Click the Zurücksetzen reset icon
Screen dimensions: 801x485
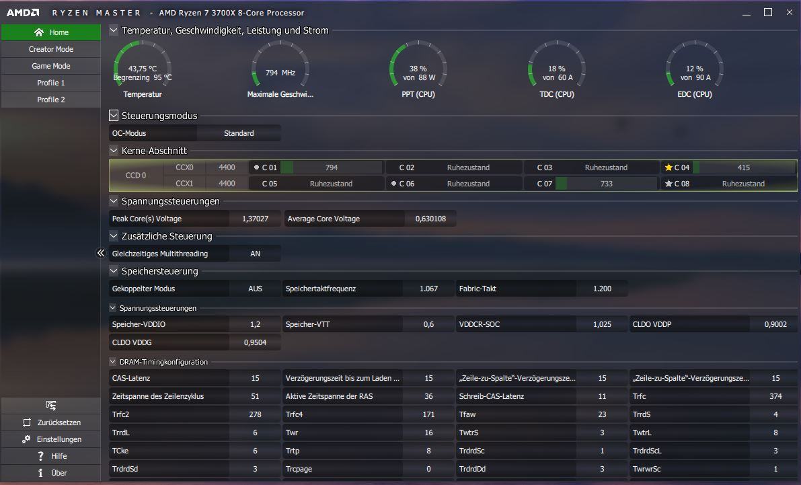point(27,422)
